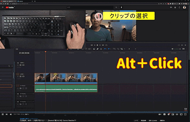Disable video track V2
The width and height of the screenshot is (190, 122).
tap(23, 65)
